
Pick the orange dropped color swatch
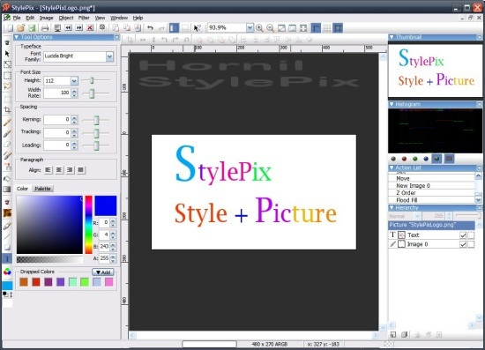(x=24, y=282)
